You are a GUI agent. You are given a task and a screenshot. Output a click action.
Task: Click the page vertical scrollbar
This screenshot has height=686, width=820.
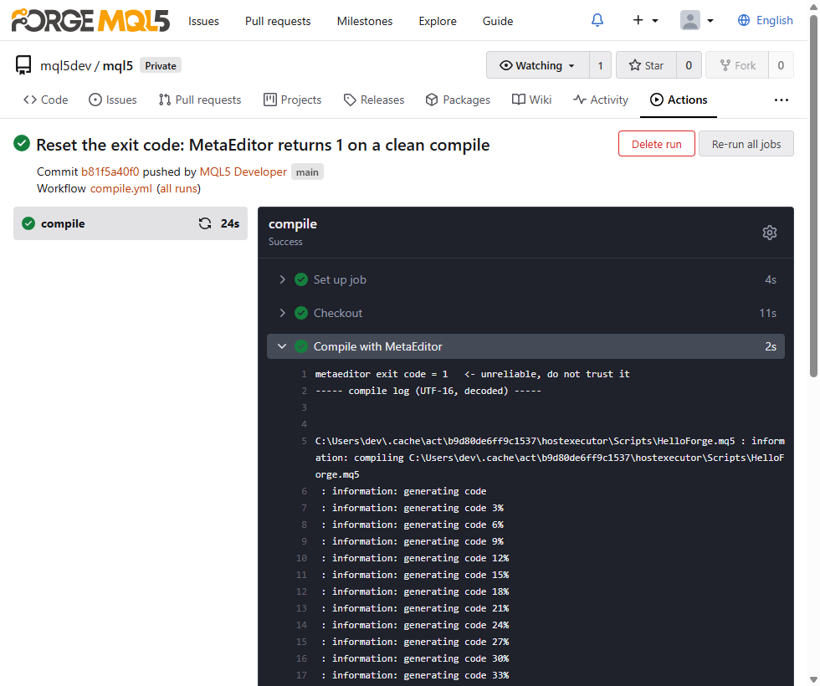[813, 196]
